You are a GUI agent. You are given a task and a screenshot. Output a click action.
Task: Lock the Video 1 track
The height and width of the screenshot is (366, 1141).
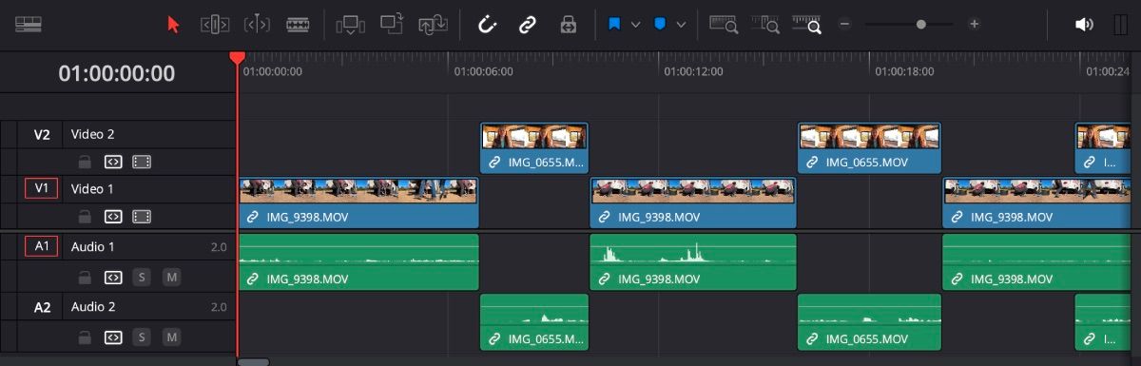pyautogui.click(x=85, y=217)
